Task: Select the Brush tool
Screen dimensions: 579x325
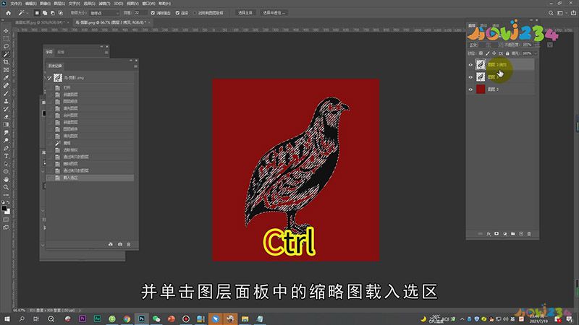Action: [x=6, y=93]
